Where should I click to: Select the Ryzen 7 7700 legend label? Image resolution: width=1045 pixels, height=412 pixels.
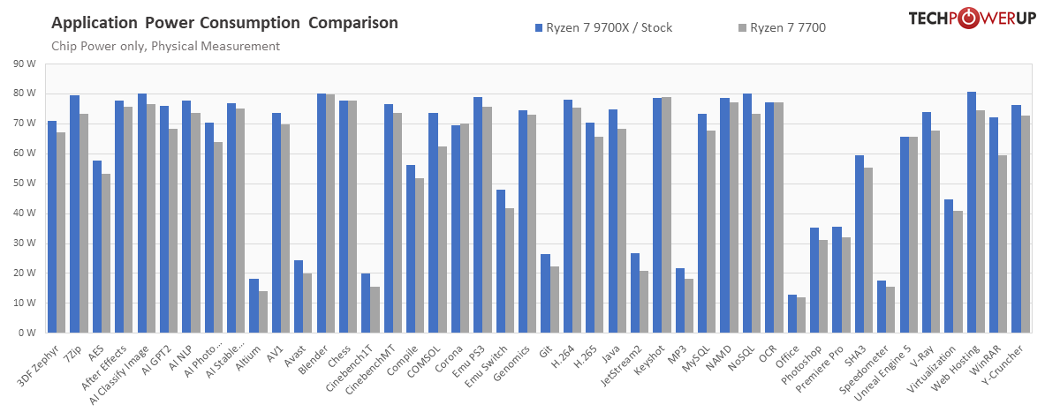click(788, 27)
